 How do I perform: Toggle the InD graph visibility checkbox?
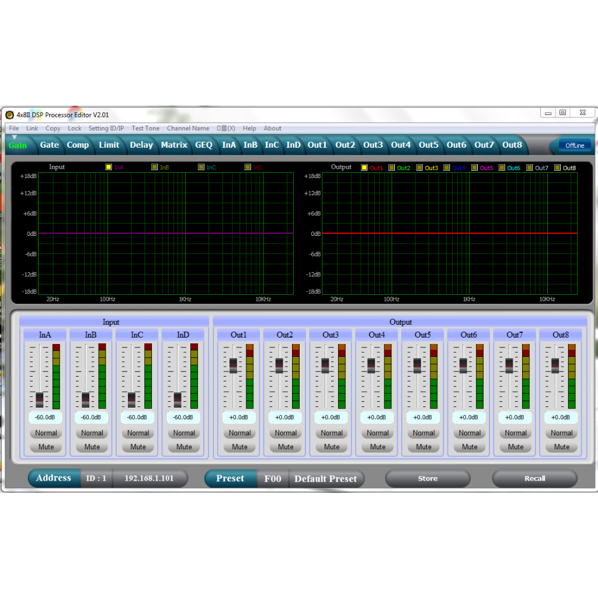[247, 167]
